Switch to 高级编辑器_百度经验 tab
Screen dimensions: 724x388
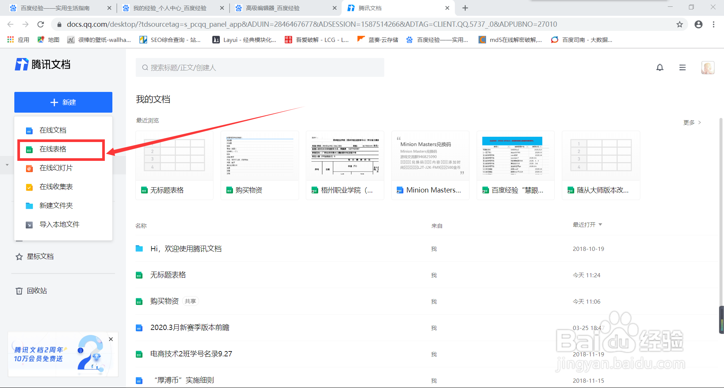285,8
